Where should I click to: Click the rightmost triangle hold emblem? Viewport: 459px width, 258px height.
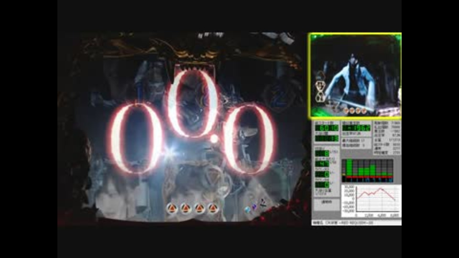tap(213, 209)
